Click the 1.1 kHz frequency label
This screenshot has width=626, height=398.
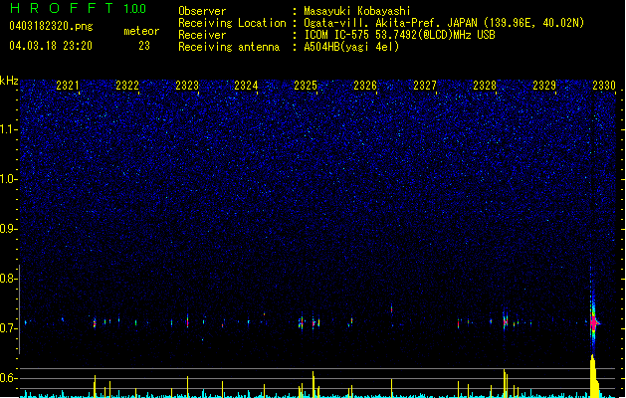(8, 129)
